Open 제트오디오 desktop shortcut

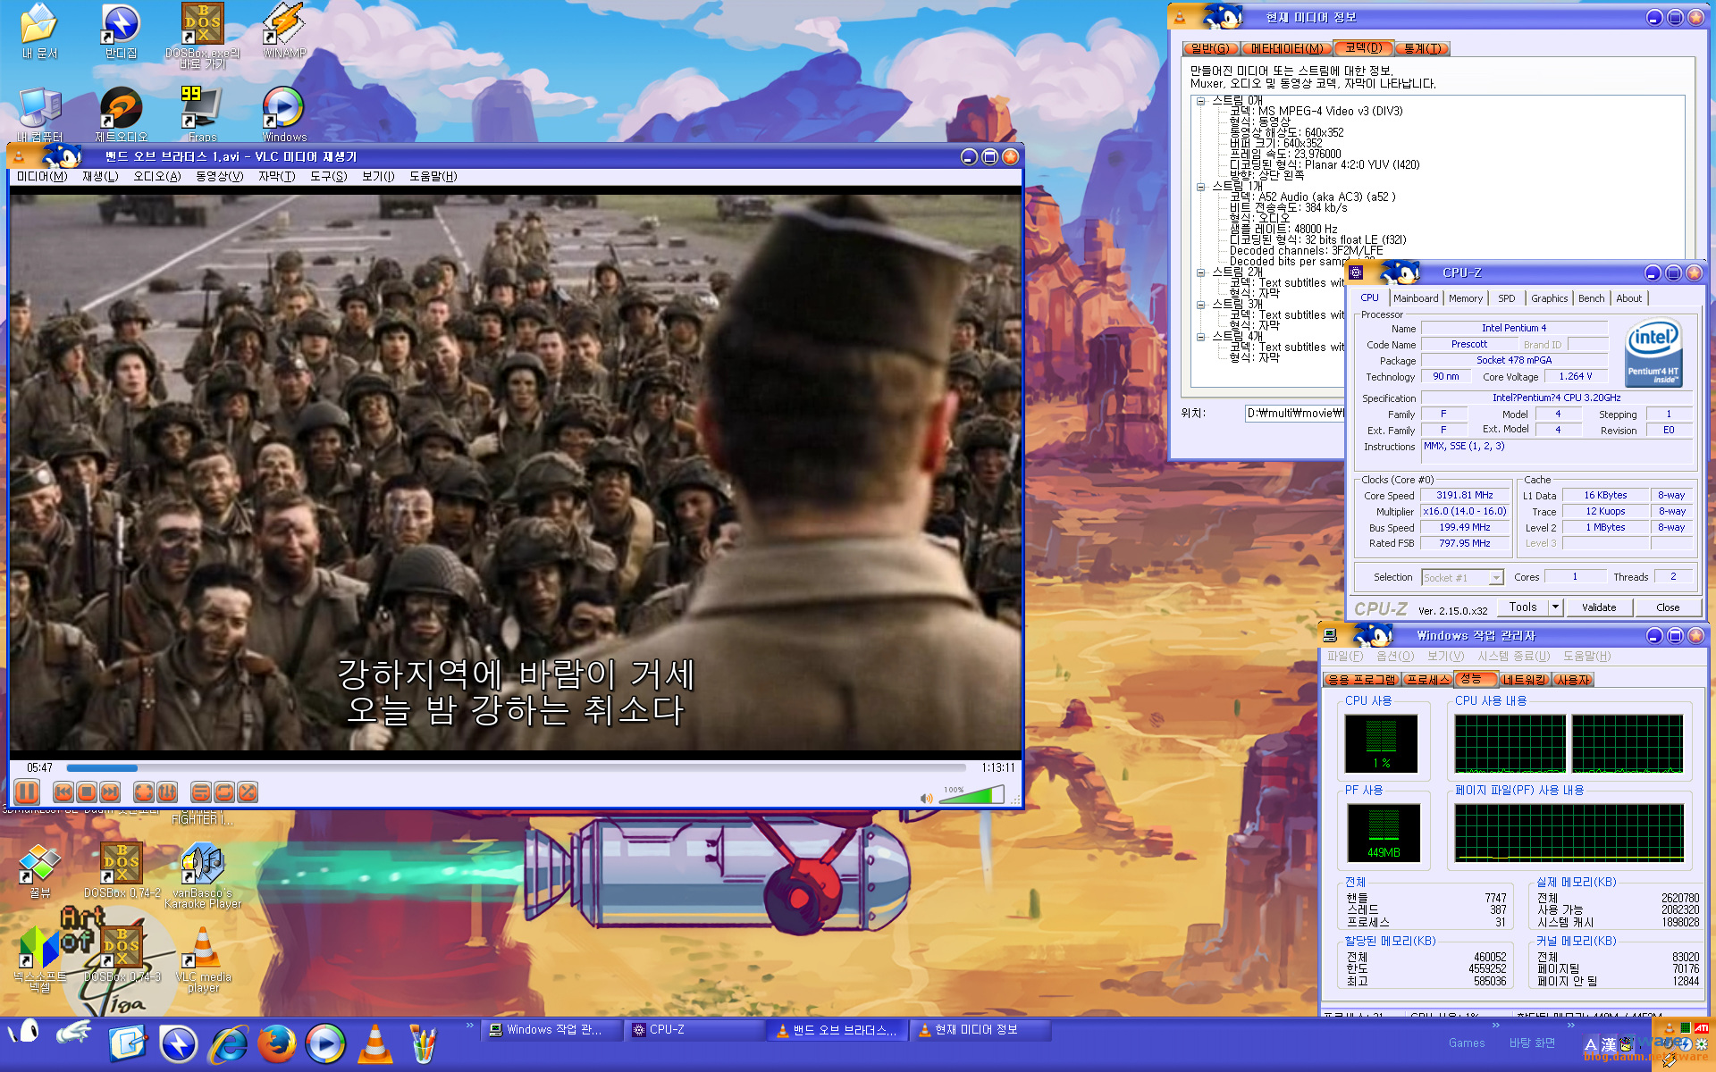[x=121, y=113]
